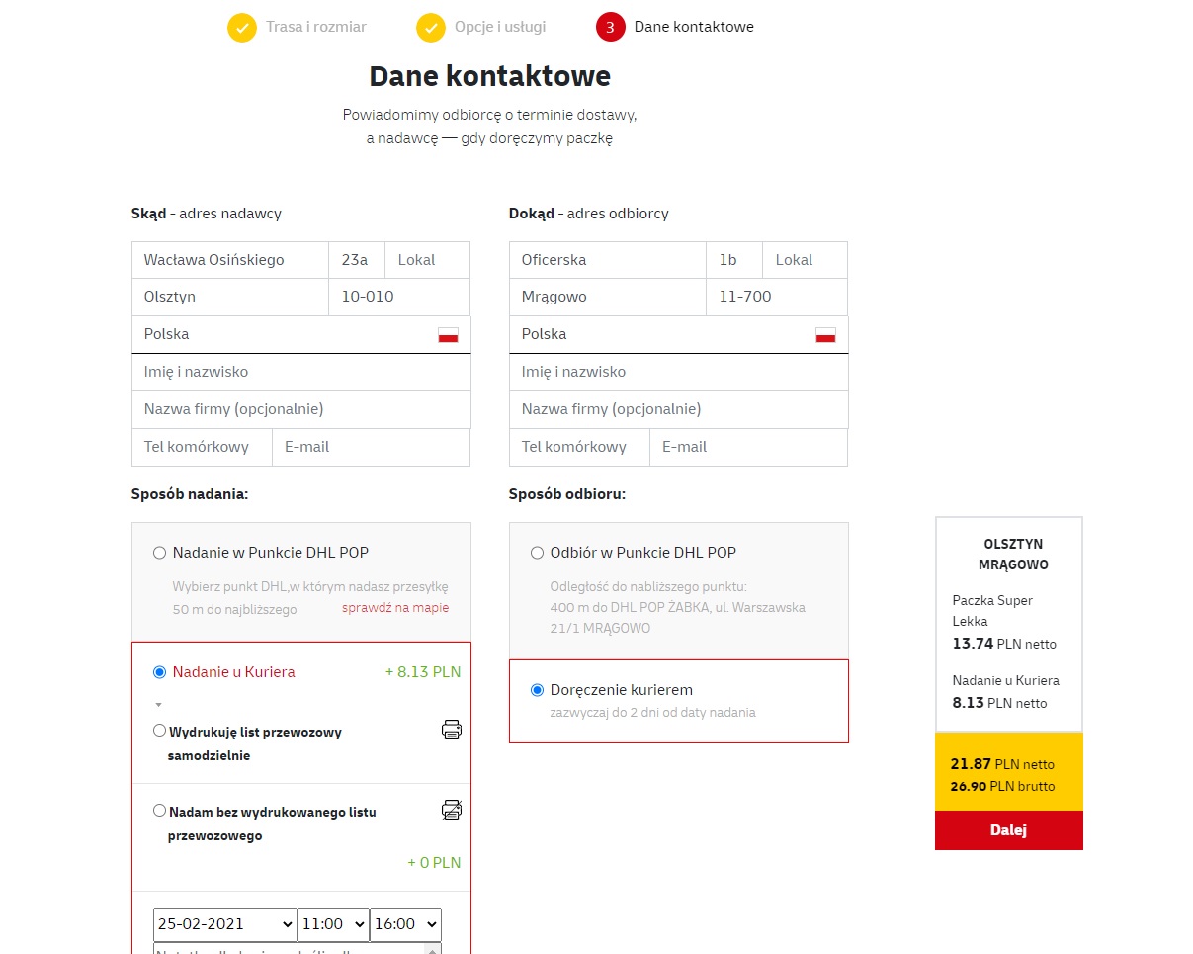Click the Polish flag in sender country field
The height and width of the screenshot is (954, 1193).
tap(448, 335)
